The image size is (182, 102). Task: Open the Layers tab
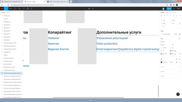[3, 12]
